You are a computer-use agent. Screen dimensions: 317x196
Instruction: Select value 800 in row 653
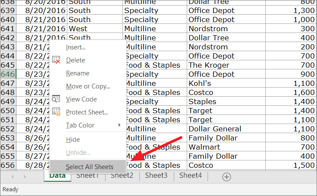point(291,138)
